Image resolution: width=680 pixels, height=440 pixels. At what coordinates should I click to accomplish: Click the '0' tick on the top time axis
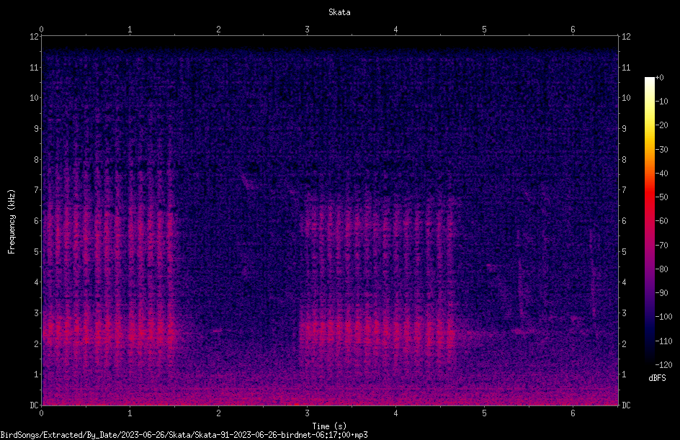point(41,30)
